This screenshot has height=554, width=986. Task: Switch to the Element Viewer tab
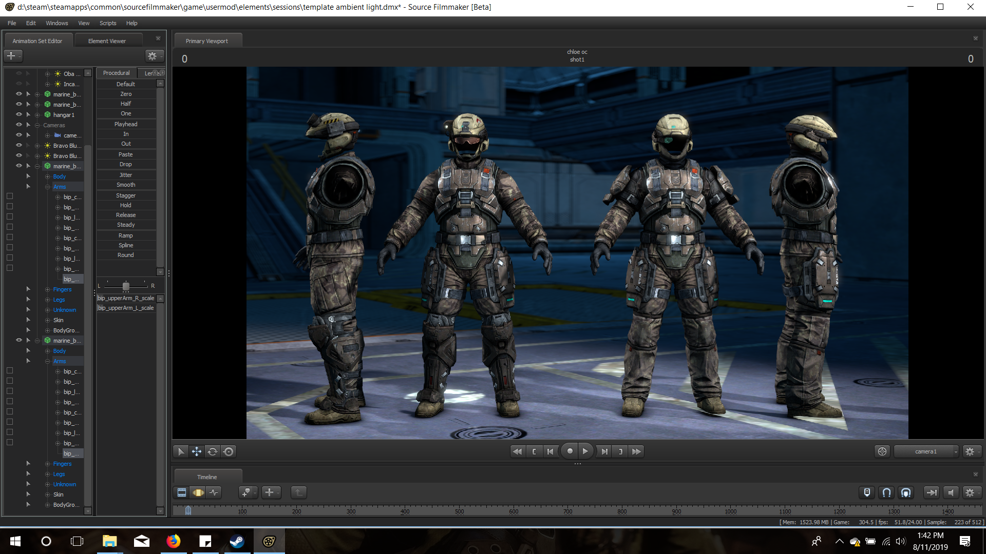tap(107, 41)
